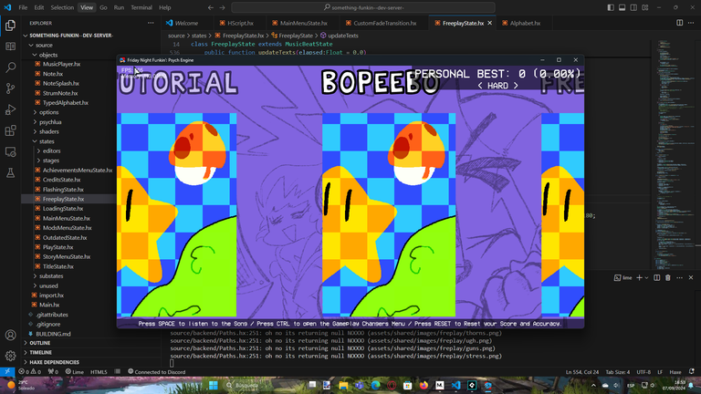This screenshot has height=394, width=701.
Task: Collapse the states folder
Action: (x=47, y=141)
